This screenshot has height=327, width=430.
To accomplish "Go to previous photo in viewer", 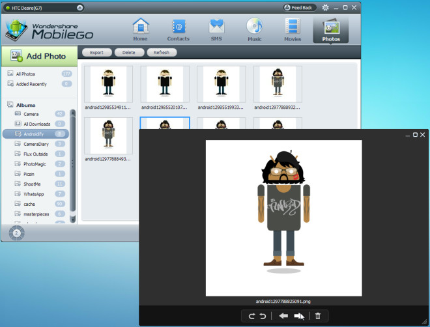I will pos(283,316).
